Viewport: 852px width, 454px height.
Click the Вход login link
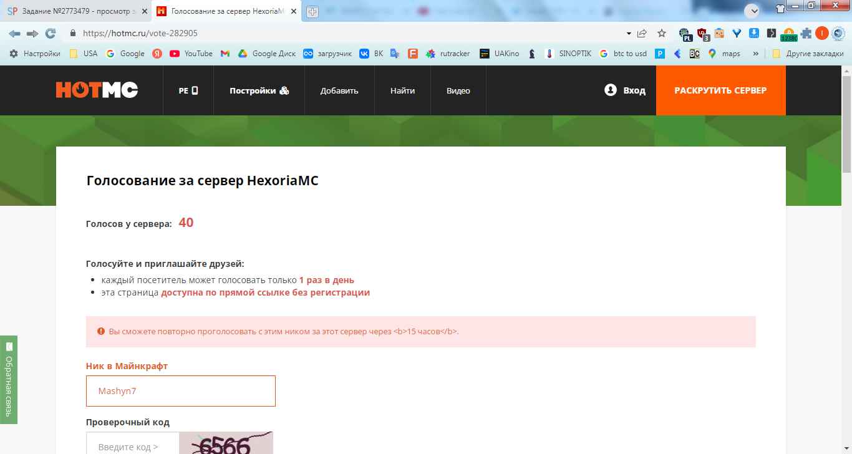point(625,90)
